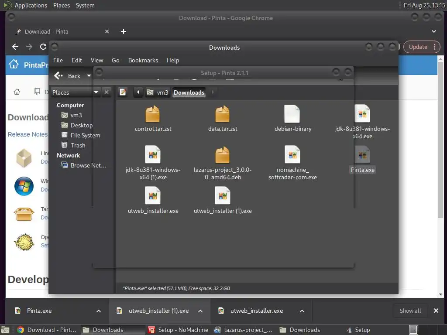The height and width of the screenshot is (335, 447).
Task: Open Trash in sidebar
Action: pyautogui.click(x=73, y=145)
